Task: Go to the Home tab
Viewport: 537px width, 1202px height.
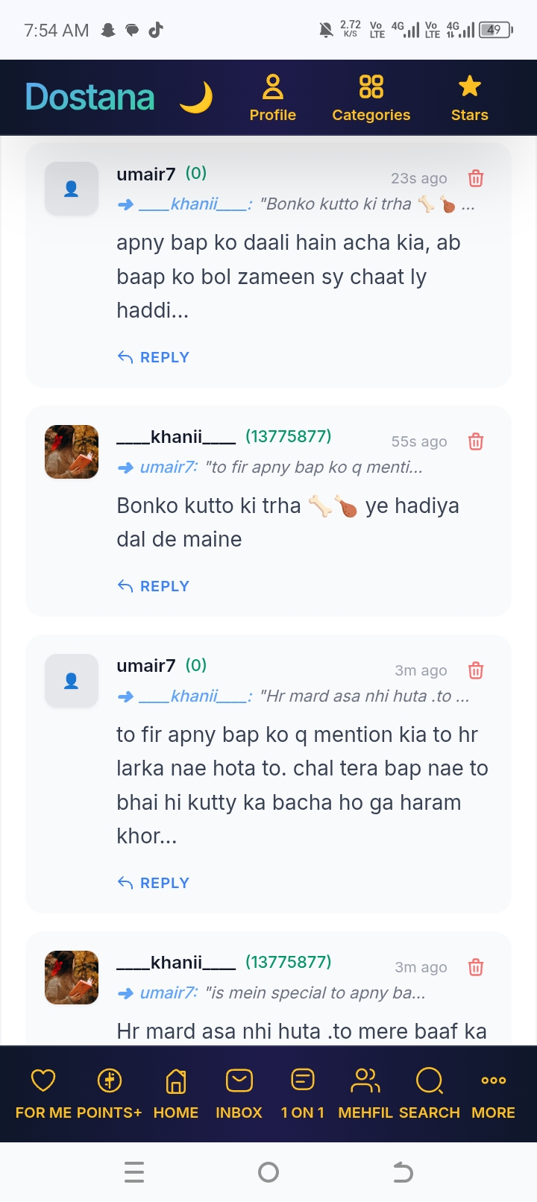Action: pos(176,1094)
